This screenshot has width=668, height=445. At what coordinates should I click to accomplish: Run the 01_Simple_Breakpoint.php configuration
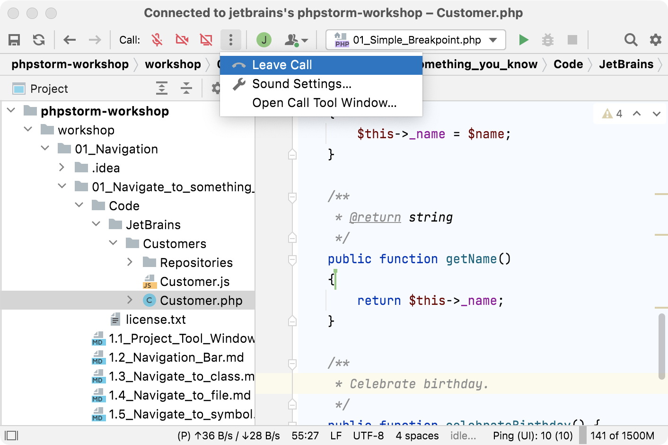(523, 40)
